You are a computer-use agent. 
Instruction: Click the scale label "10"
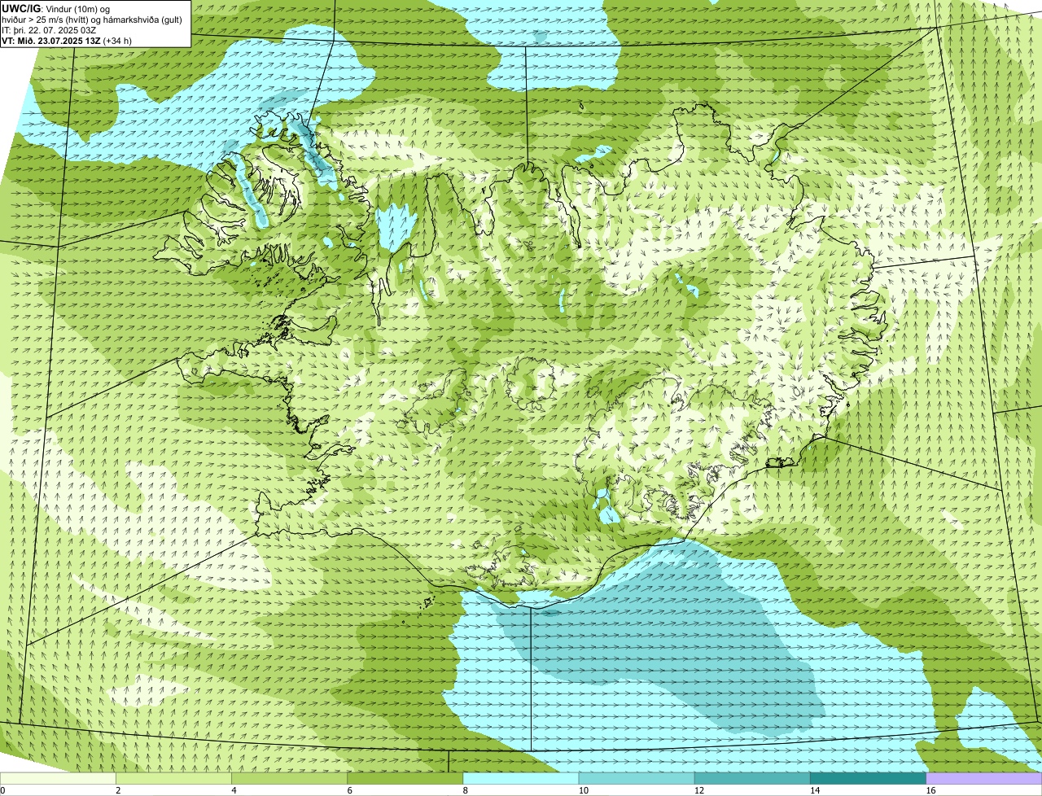(x=584, y=790)
